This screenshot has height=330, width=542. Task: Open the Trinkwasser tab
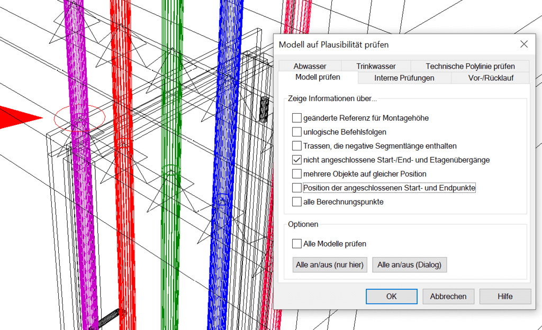376,66
